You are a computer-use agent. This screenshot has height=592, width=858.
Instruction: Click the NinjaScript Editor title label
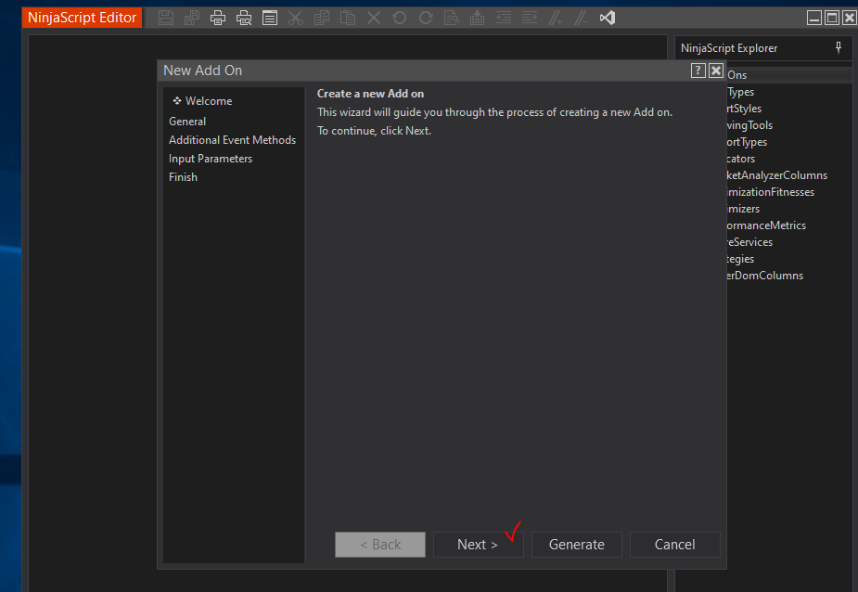click(82, 18)
